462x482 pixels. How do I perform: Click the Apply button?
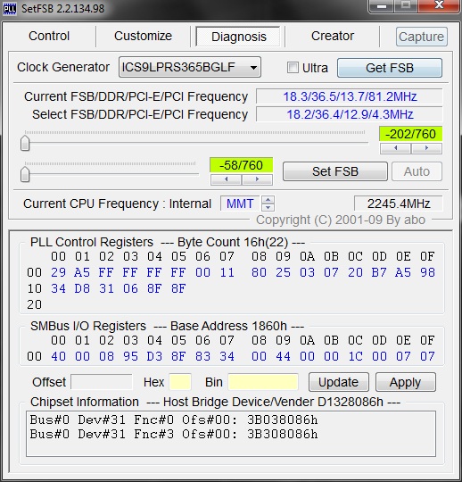coord(406,382)
